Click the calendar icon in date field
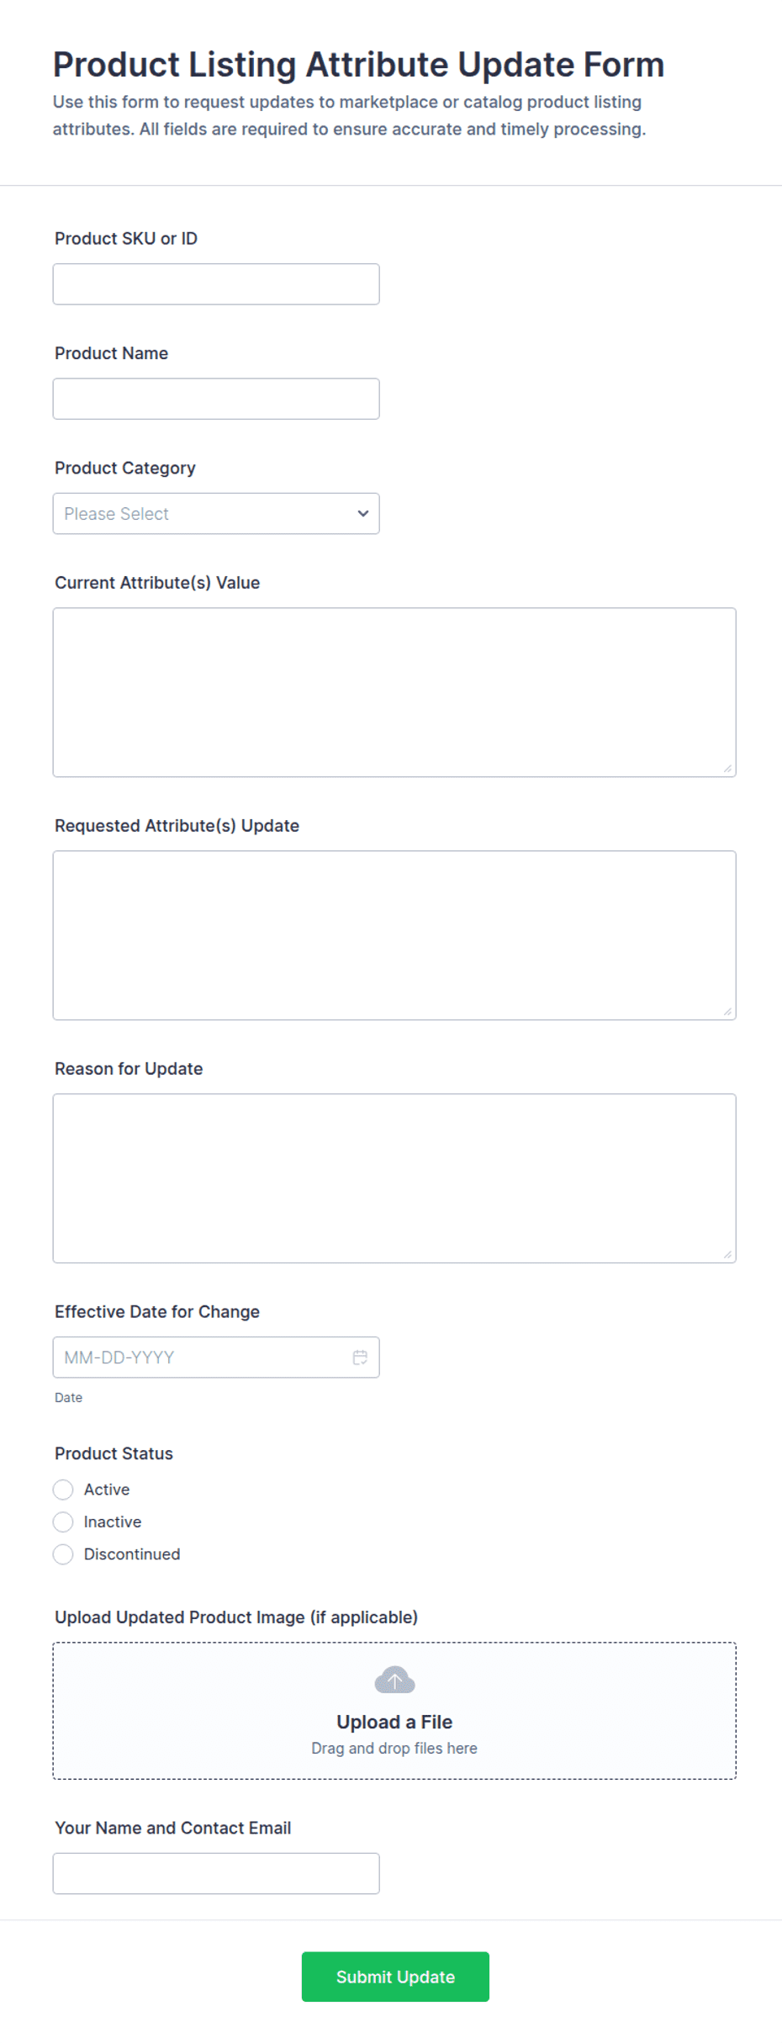Viewport: 782px width, 2043px height. [x=360, y=1357]
